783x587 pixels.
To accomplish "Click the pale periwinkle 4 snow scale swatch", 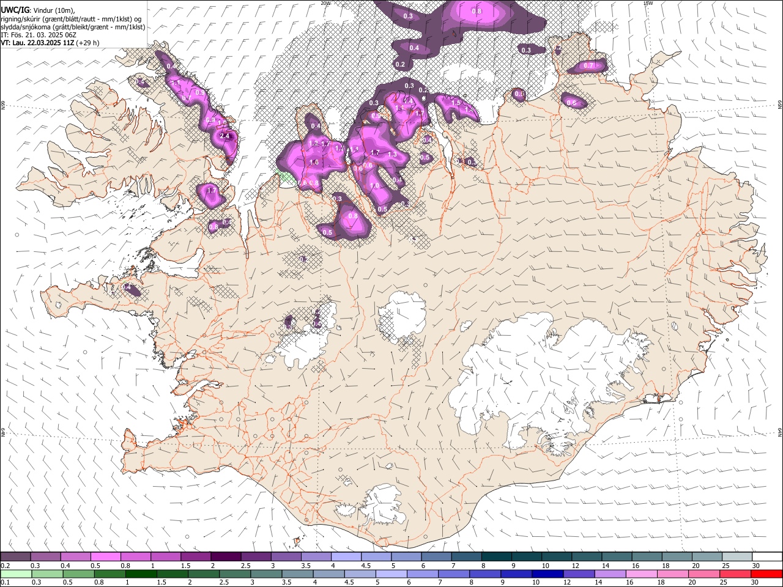I will click(346, 557).
